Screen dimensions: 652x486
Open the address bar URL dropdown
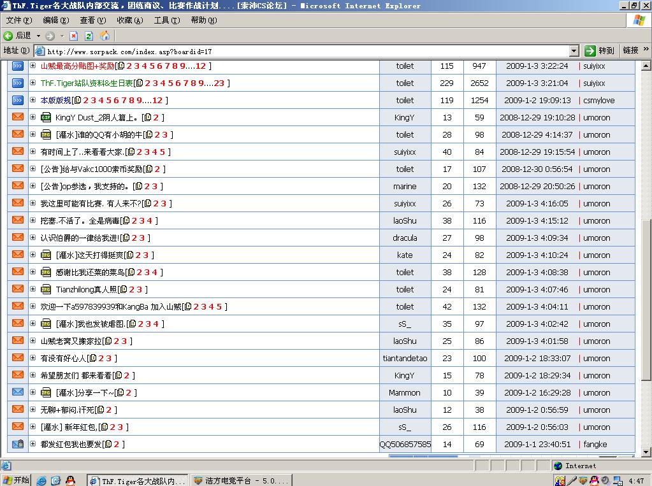tap(574, 51)
